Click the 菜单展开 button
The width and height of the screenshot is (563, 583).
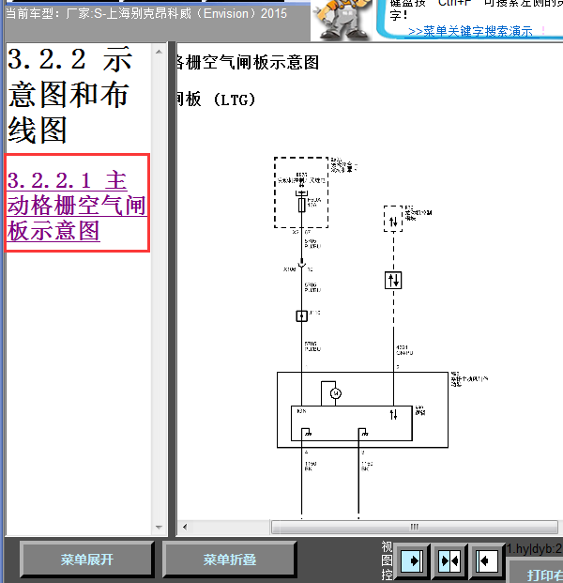pyautogui.click(x=87, y=560)
